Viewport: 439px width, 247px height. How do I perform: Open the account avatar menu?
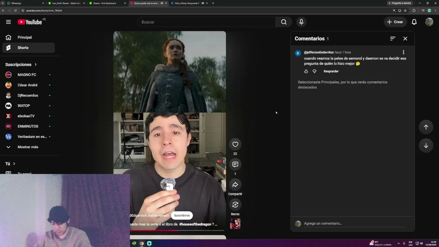(x=429, y=22)
